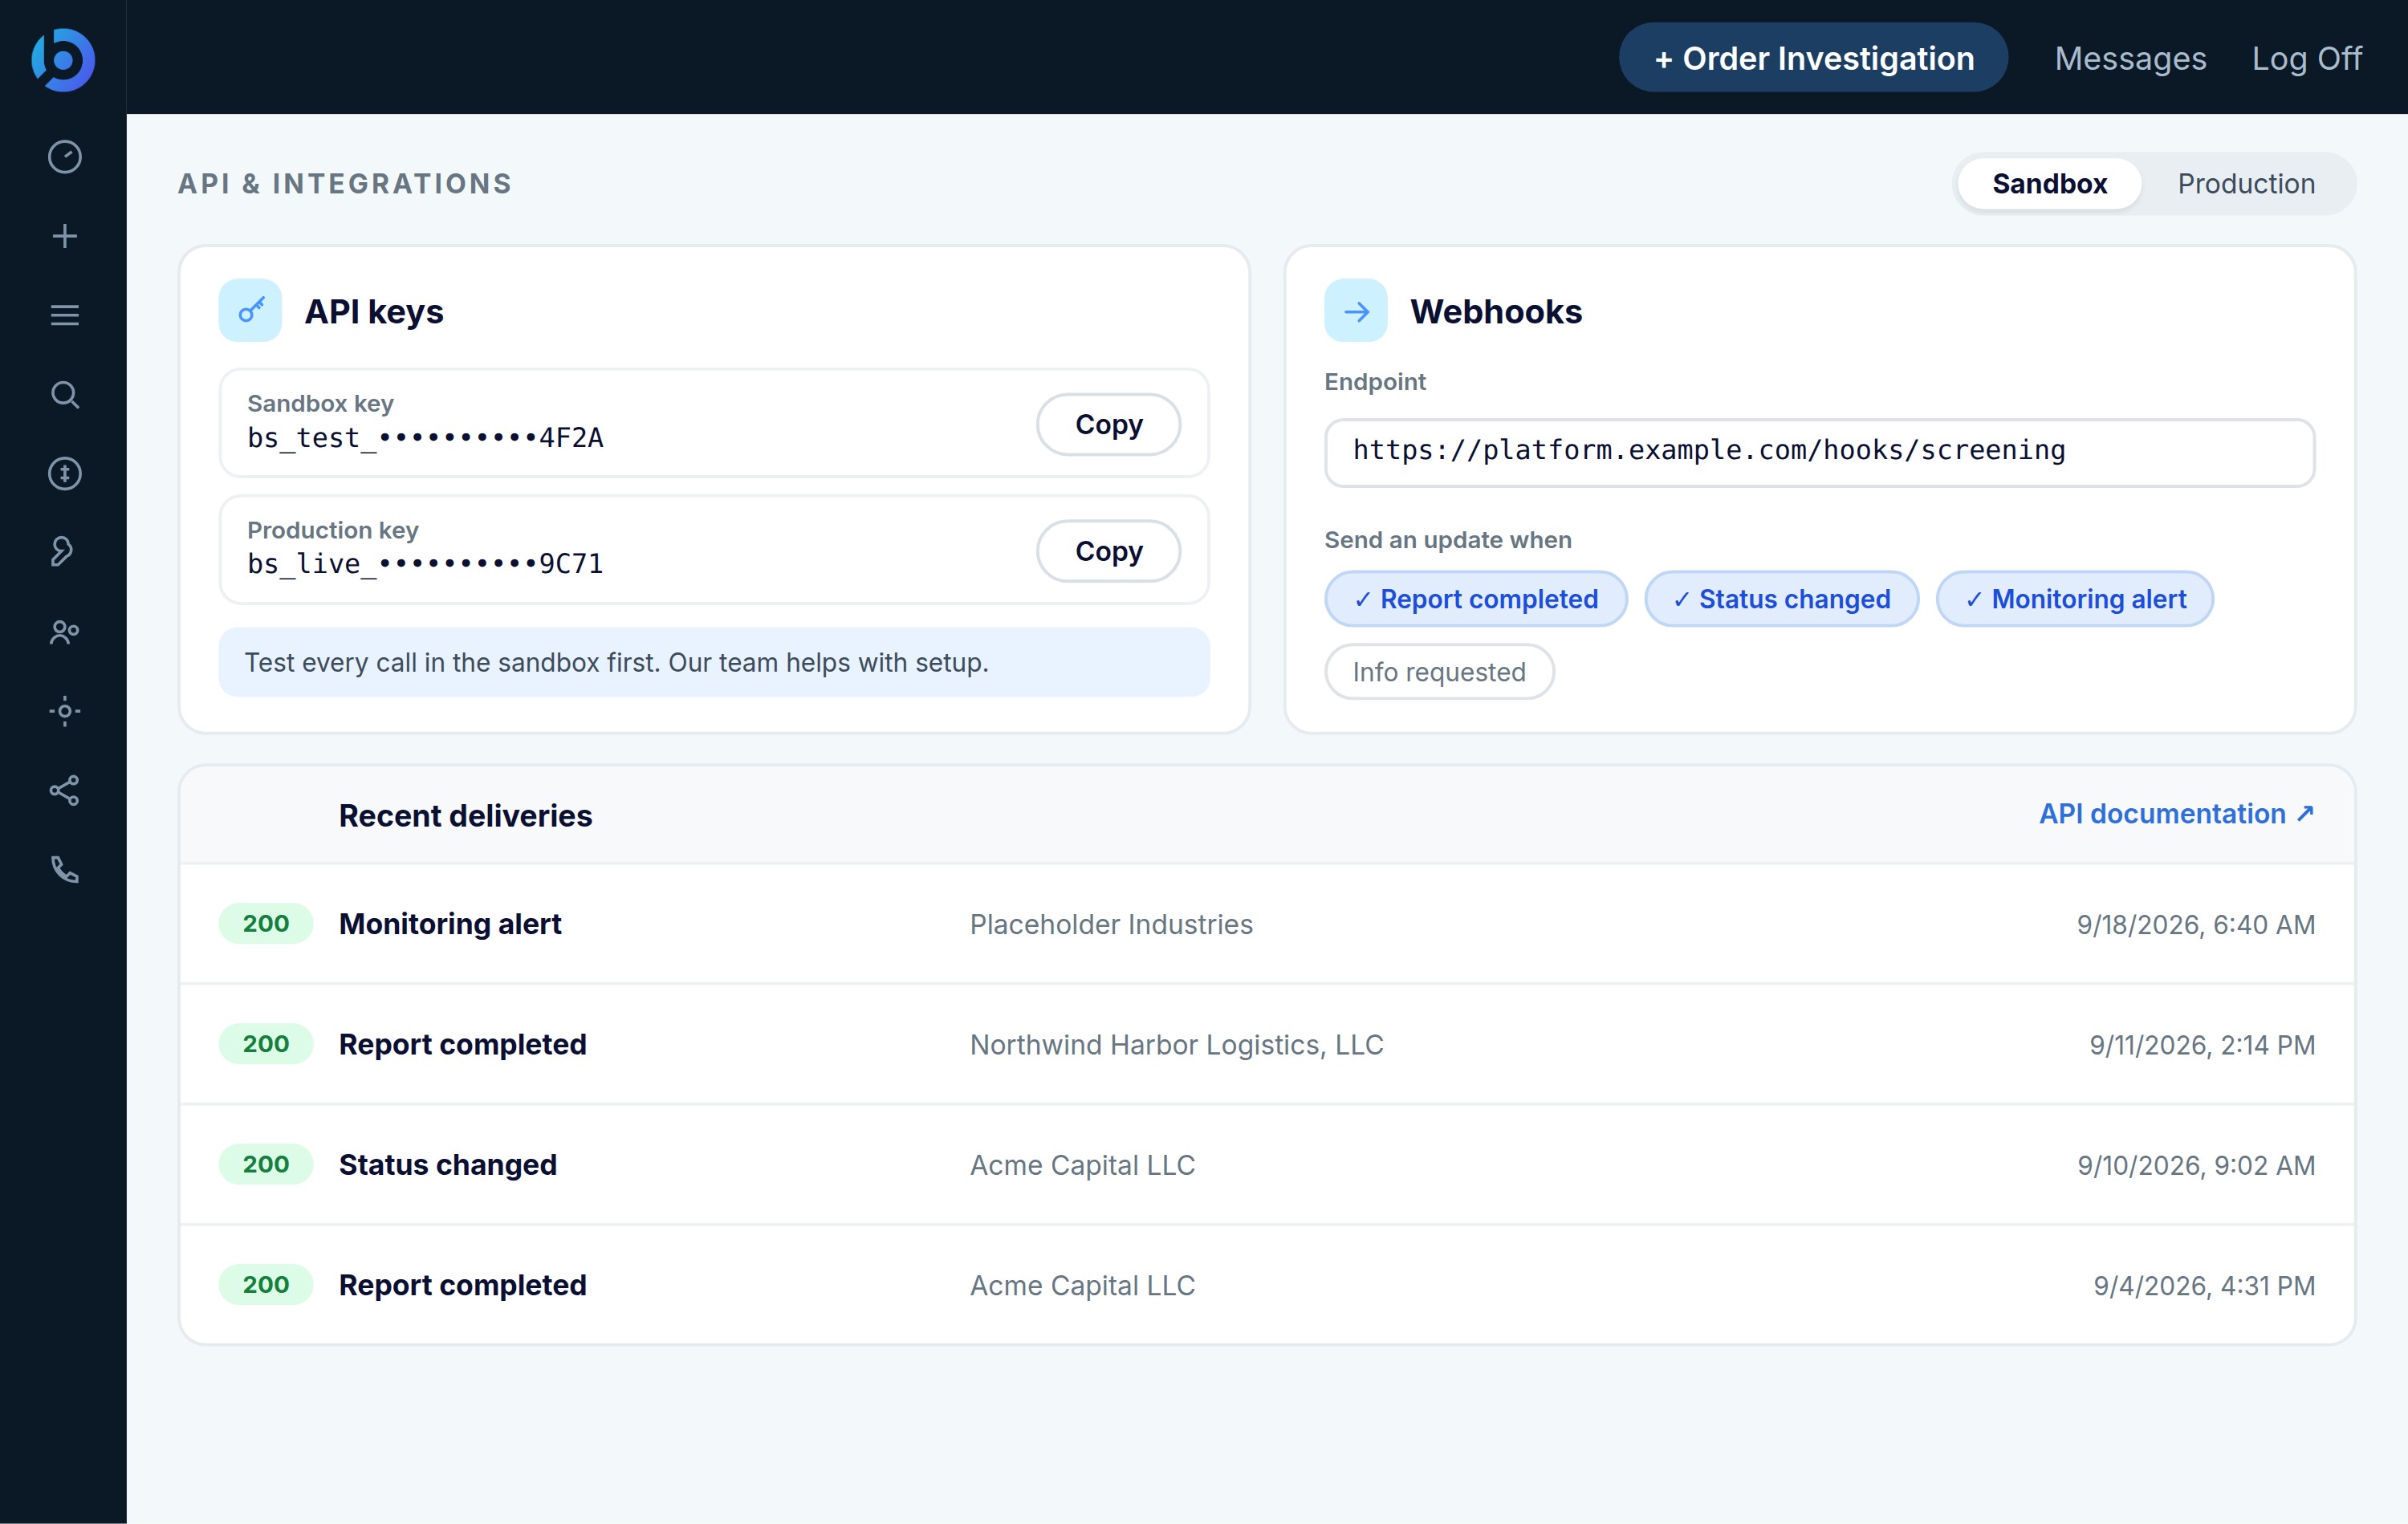Click the plus icon in the sidebar
The image size is (2408, 1524).
pos(65,236)
